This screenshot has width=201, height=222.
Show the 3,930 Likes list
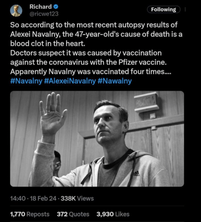click(x=113, y=214)
